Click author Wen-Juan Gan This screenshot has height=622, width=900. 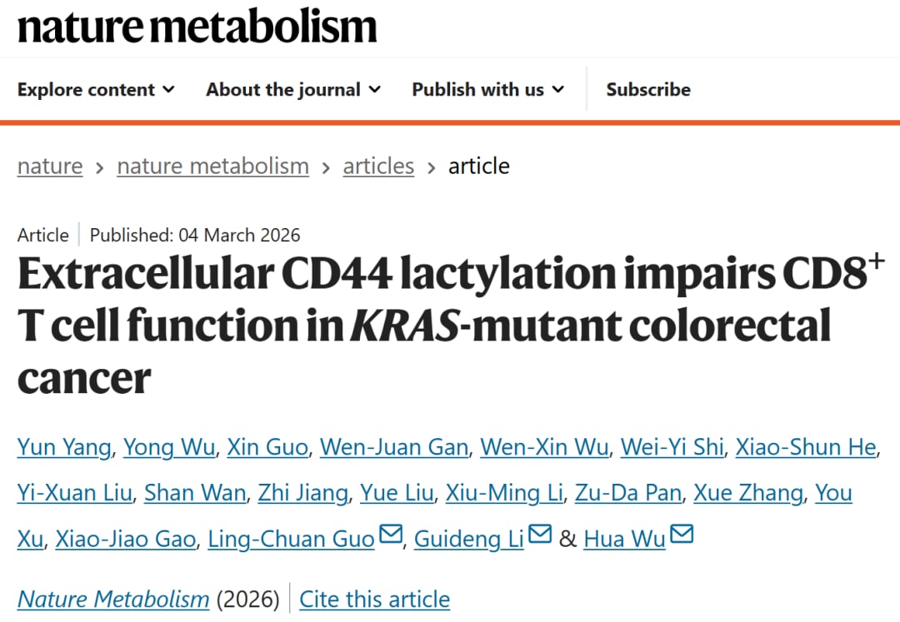point(394,448)
